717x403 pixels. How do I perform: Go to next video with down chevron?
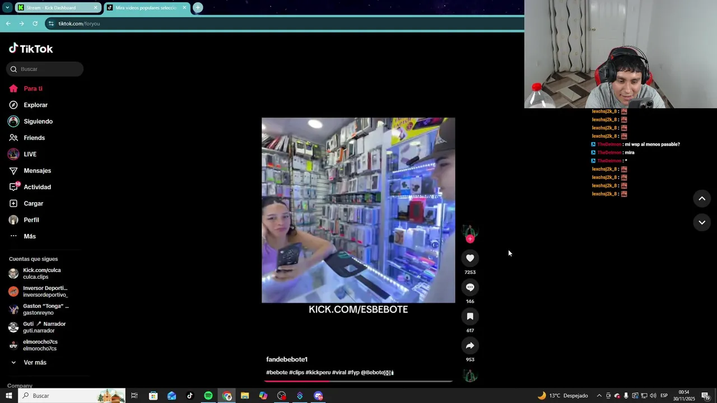(702, 222)
